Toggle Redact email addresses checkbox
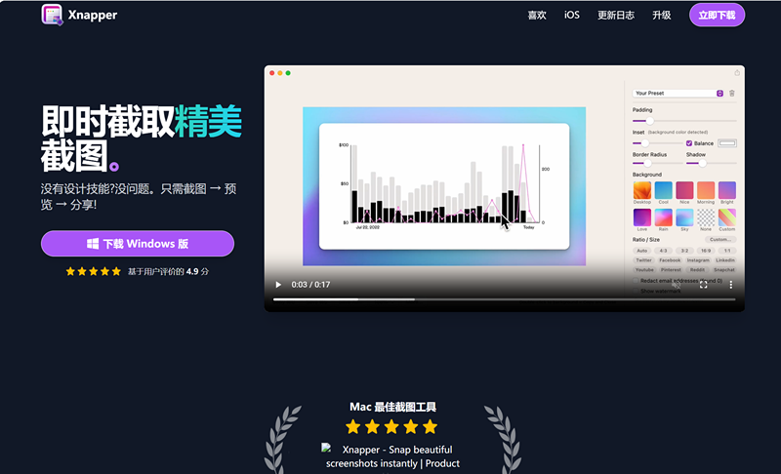 coord(636,281)
